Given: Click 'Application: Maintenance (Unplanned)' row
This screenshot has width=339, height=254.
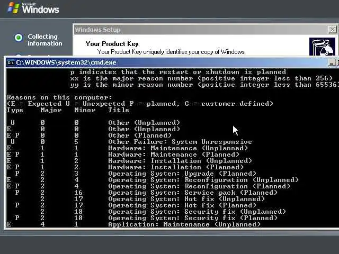Looking at the screenshot, I should click(x=133, y=224).
